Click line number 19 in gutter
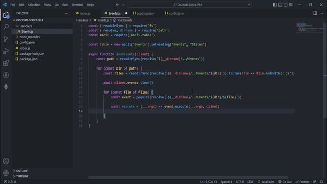The image size is (327, 184). click(x=81, y=111)
